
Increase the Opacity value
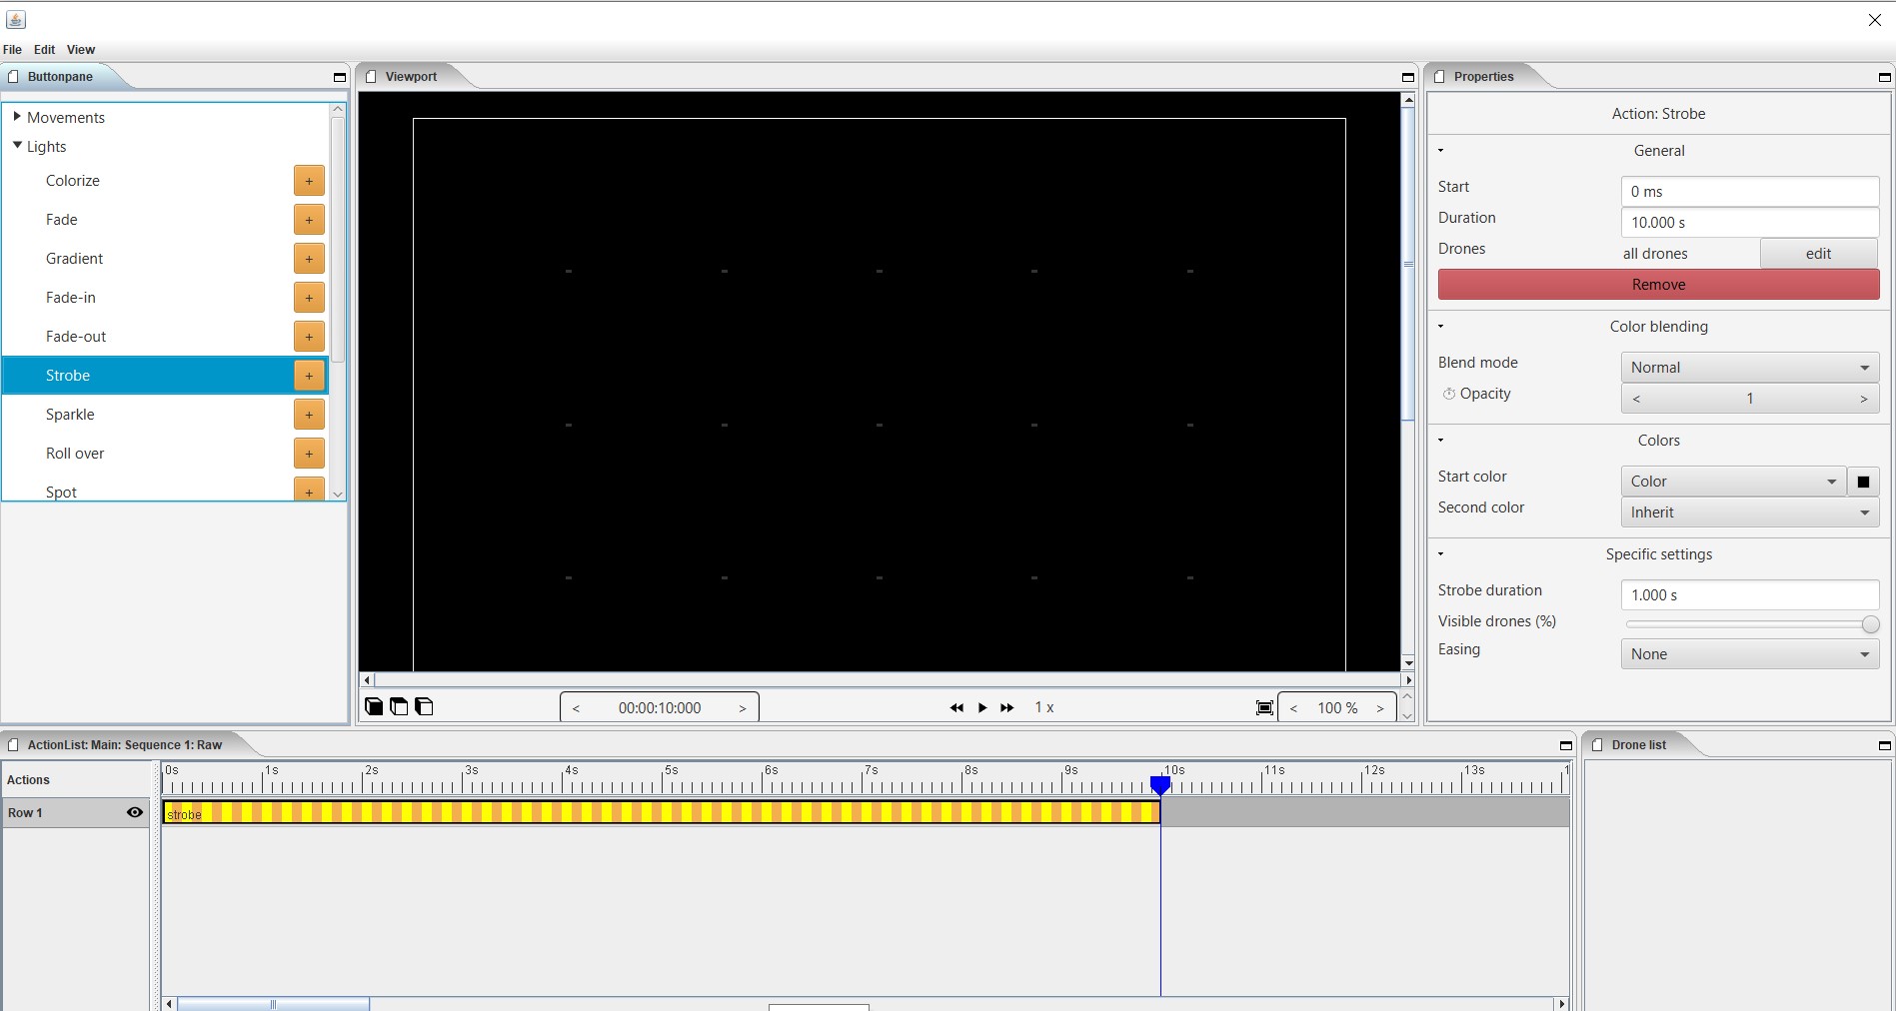click(x=1863, y=399)
